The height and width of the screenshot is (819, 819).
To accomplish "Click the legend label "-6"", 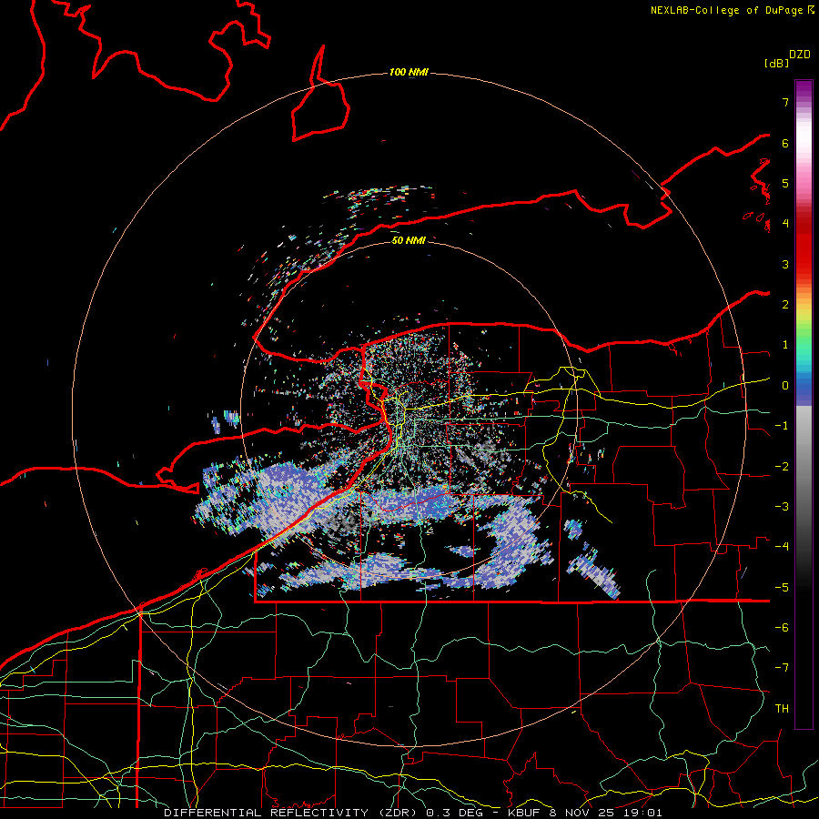I will coord(782,627).
